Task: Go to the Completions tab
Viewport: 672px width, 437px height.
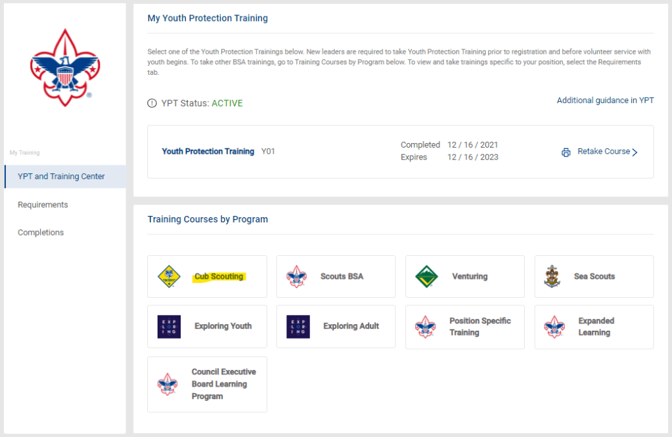Action: (41, 232)
